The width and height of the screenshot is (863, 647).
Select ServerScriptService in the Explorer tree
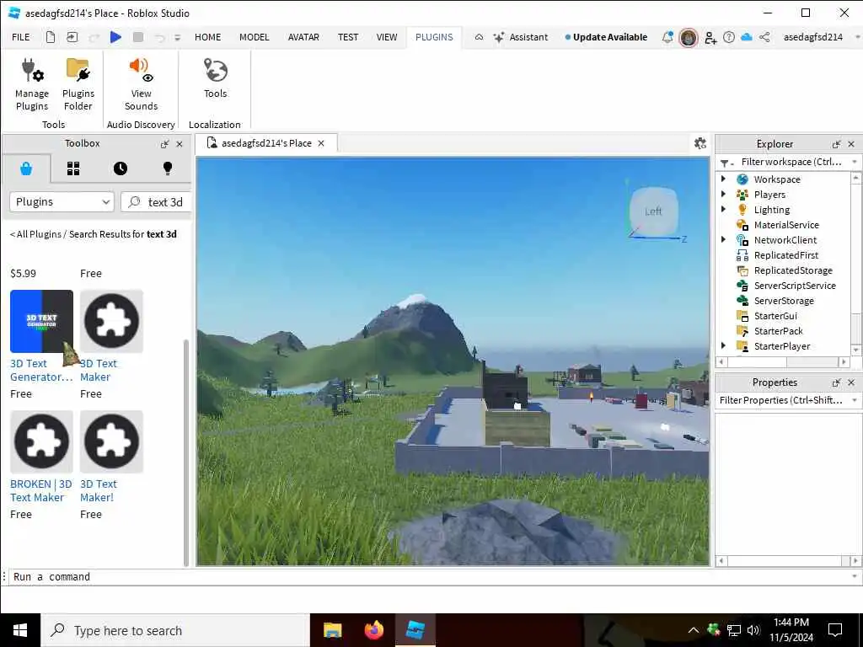pyautogui.click(x=794, y=286)
